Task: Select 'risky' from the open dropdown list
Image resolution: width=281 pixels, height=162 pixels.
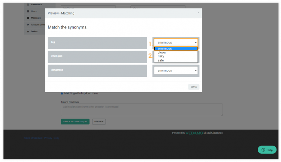Action: coord(176,56)
